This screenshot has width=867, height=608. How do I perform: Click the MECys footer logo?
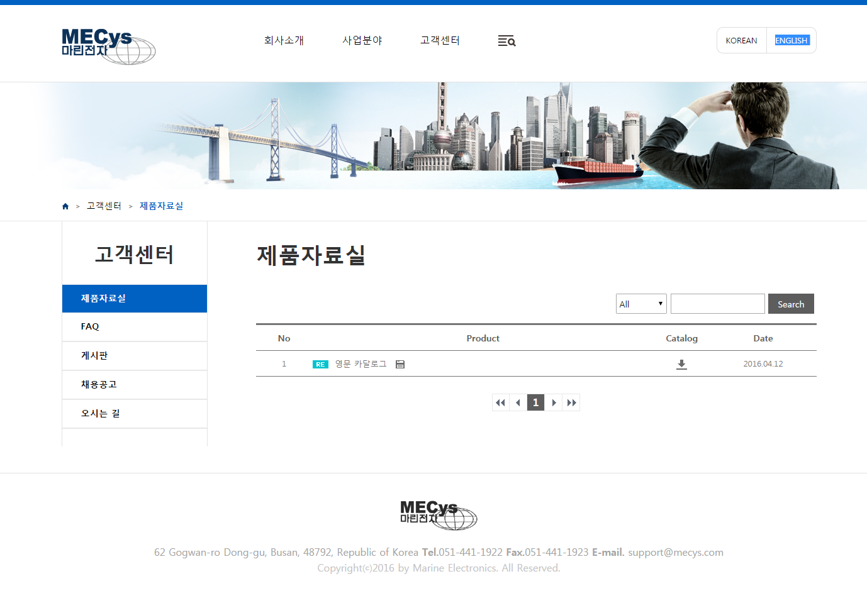(439, 515)
